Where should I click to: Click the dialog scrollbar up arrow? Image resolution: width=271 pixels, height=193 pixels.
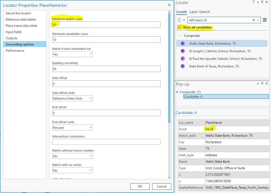(169, 12)
